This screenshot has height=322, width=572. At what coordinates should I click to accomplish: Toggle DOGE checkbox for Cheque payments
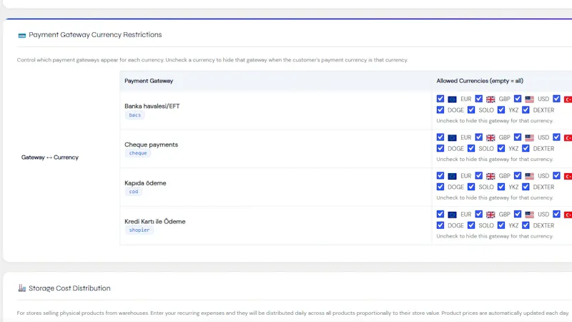[x=440, y=148]
